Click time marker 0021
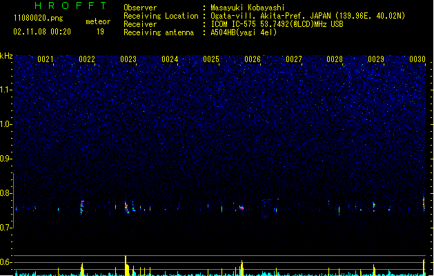Screen dimensions: 434x276 pos(46,59)
